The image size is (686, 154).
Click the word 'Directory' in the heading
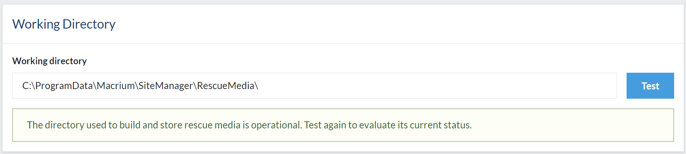click(89, 24)
